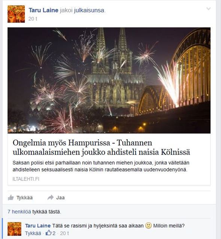
Task: Show the "7 henkilöä" who liked this
Action: [19, 212]
